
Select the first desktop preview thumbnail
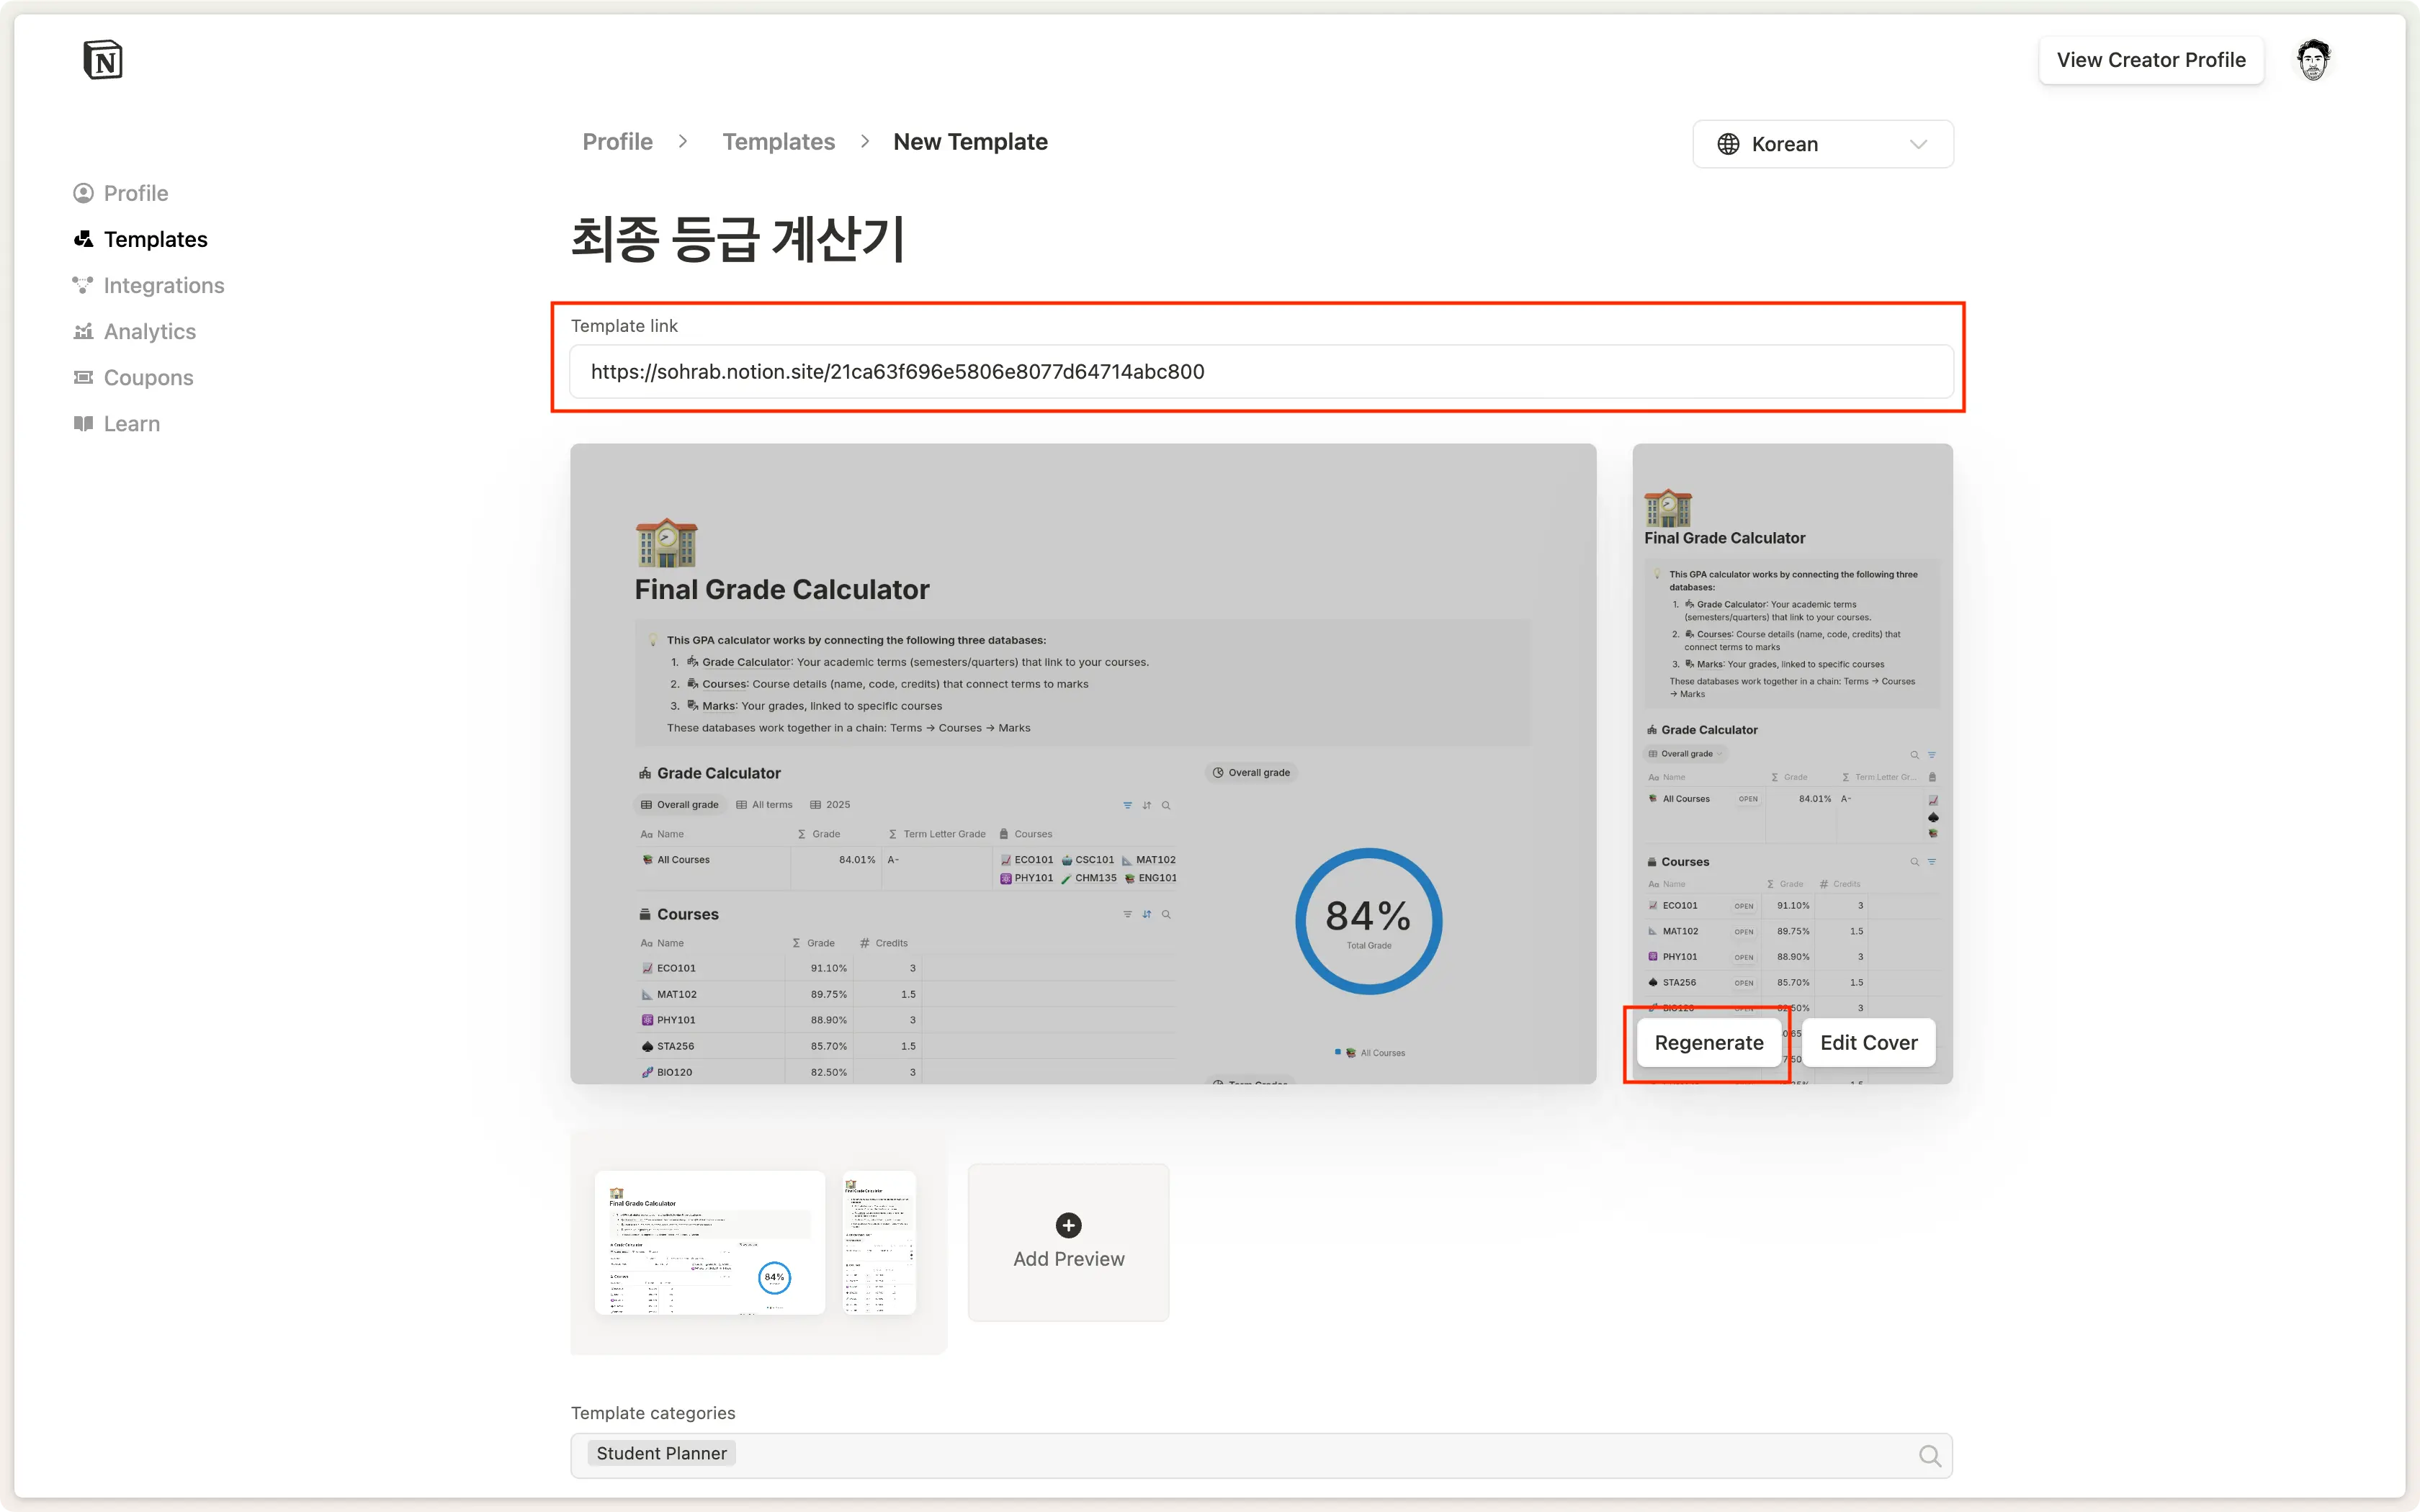(709, 1242)
